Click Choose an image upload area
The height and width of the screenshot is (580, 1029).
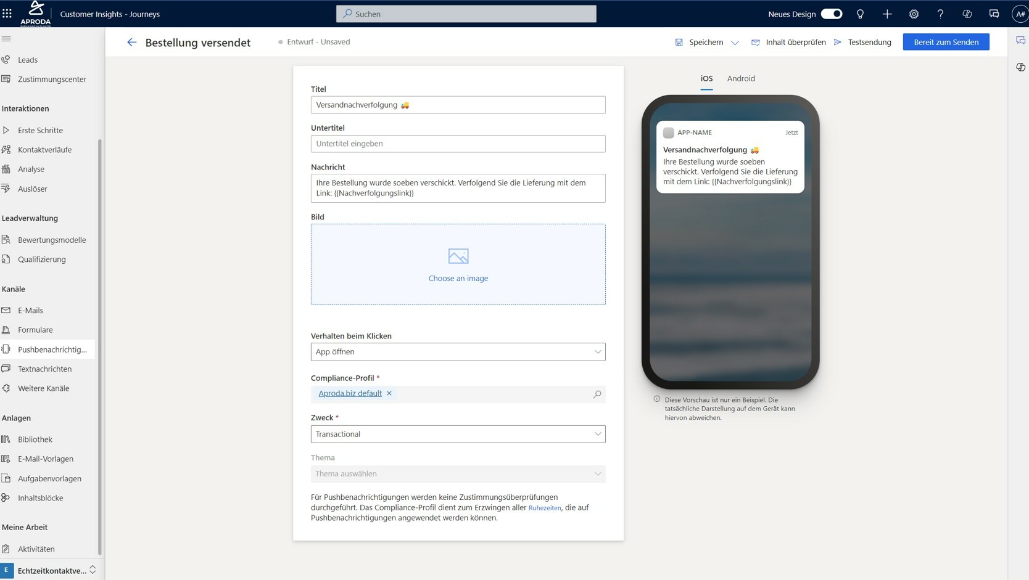pyautogui.click(x=458, y=264)
